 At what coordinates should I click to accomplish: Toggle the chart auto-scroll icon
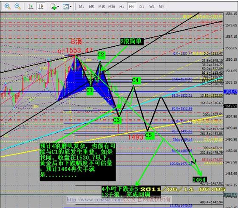[31, 6]
